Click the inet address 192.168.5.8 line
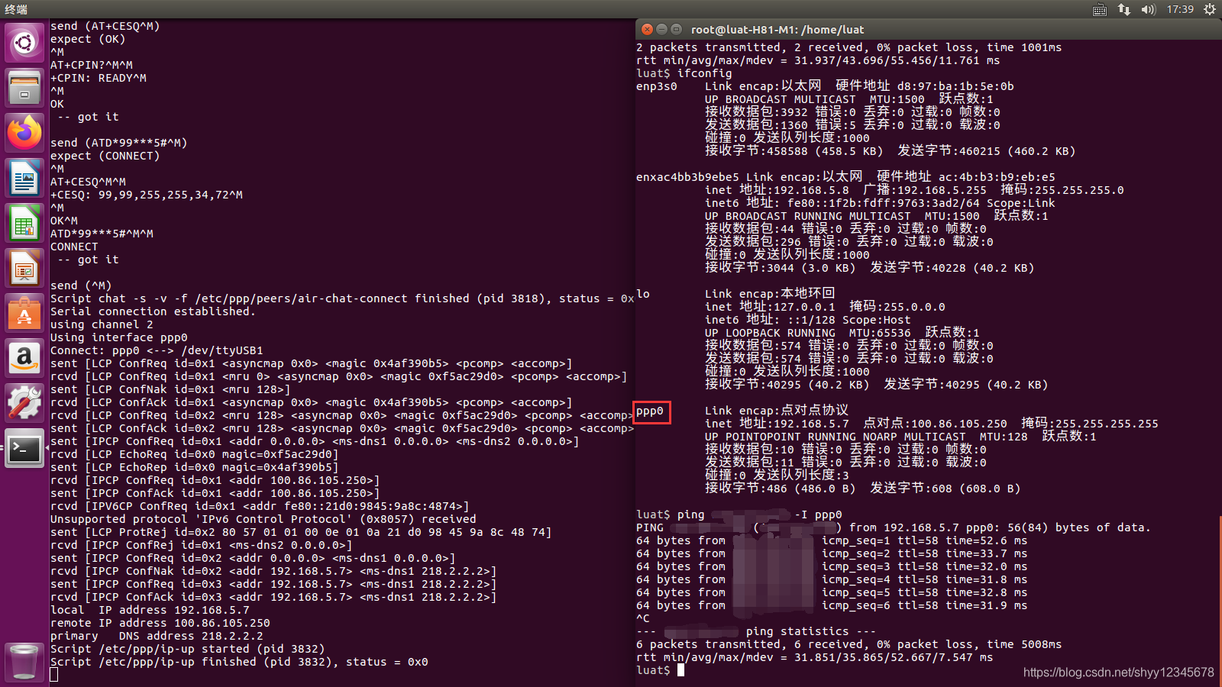This screenshot has width=1222, height=687. point(914,190)
